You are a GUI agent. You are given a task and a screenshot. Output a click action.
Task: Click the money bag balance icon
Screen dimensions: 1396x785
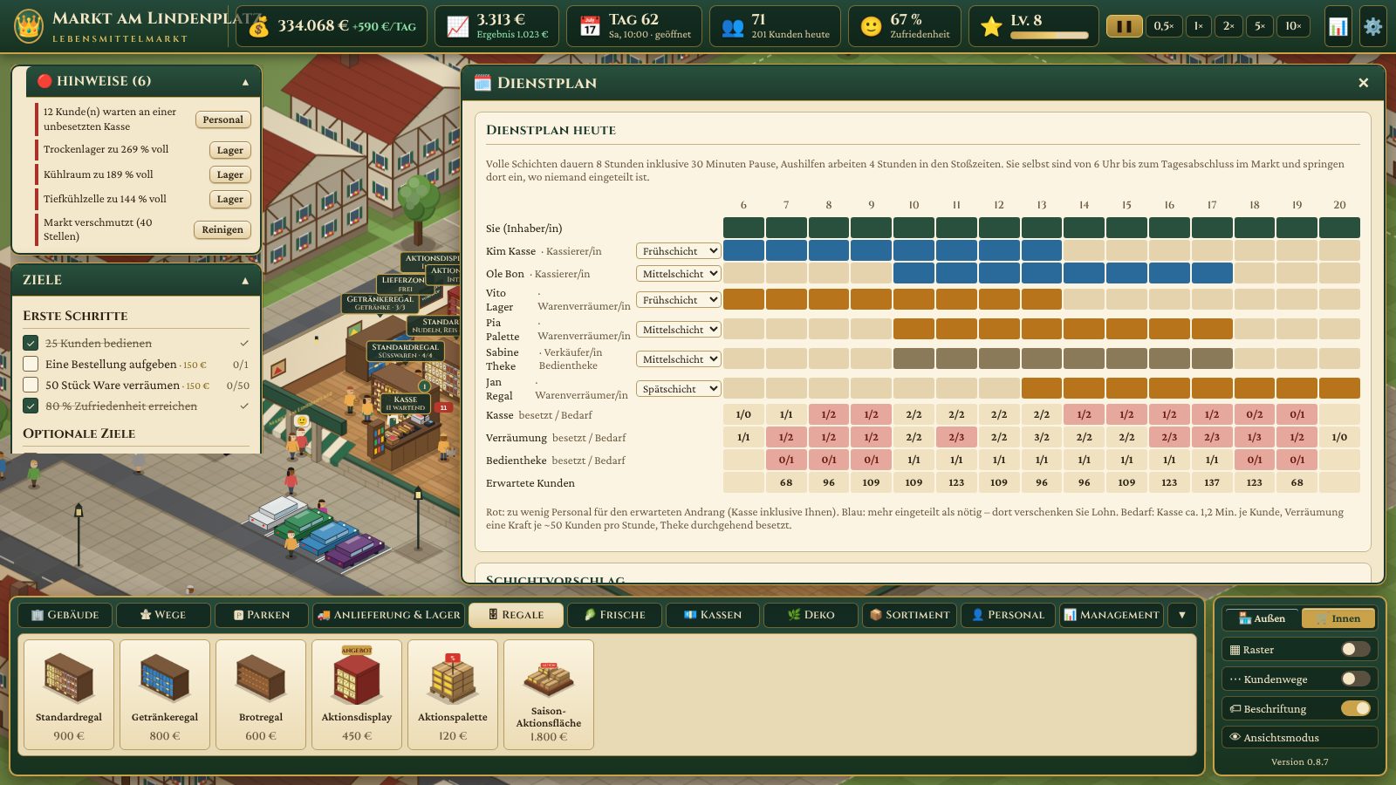[x=258, y=27]
